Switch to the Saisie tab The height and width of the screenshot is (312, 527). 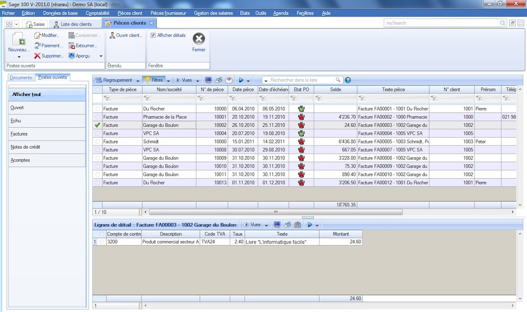pyautogui.click(x=36, y=24)
